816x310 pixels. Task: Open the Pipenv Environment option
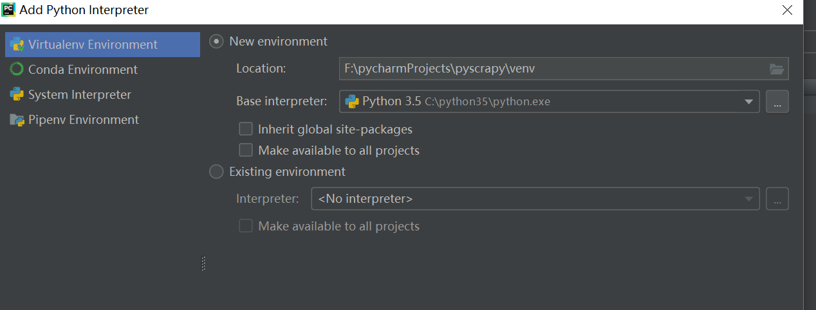click(83, 119)
